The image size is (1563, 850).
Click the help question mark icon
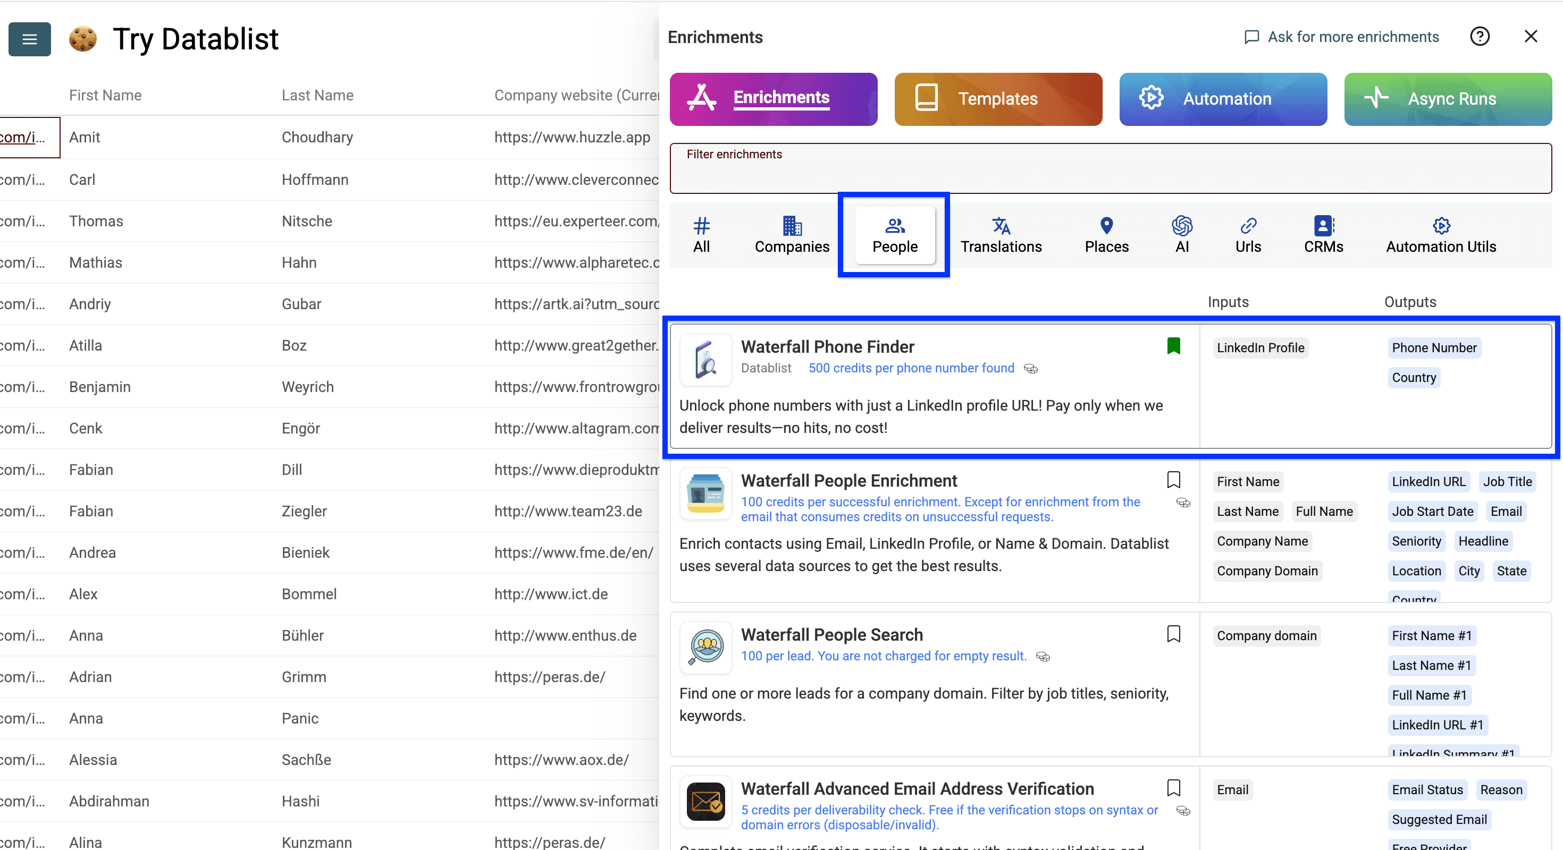click(x=1479, y=36)
